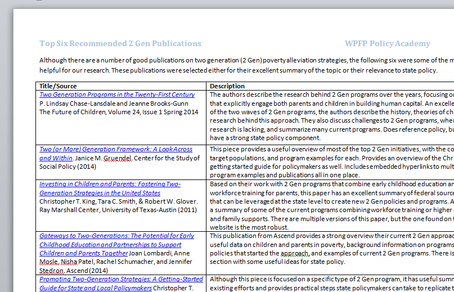Image resolution: width=454 pixels, height=292 pixels.
Task: Open 'Investing in Children and Parents' link
Action: pyautogui.click(x=110, y=188)
